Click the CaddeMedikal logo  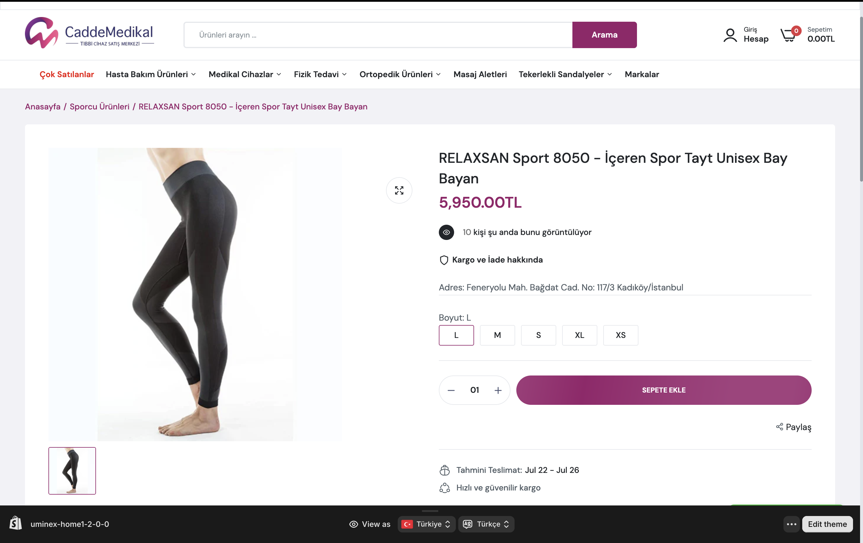tap(89, 33)
